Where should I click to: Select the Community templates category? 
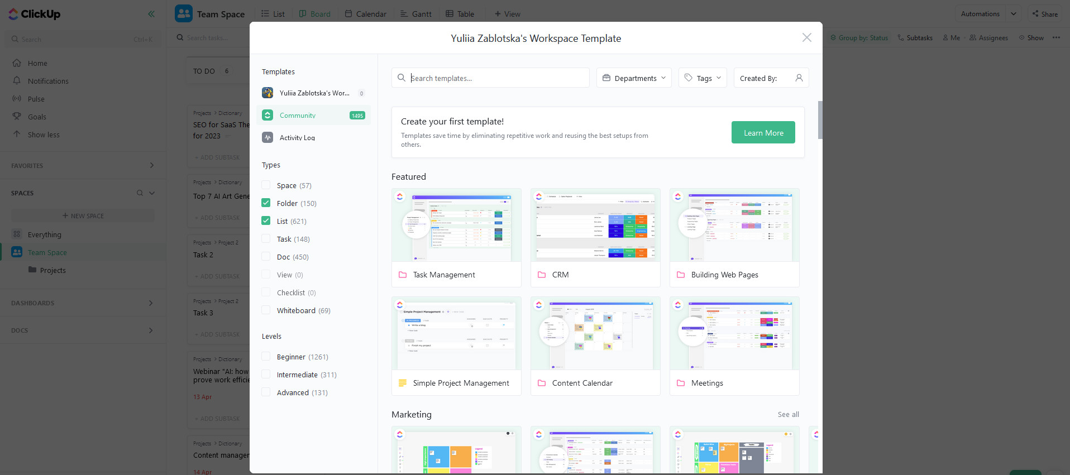pyautogui.click(x=313, y=115)
